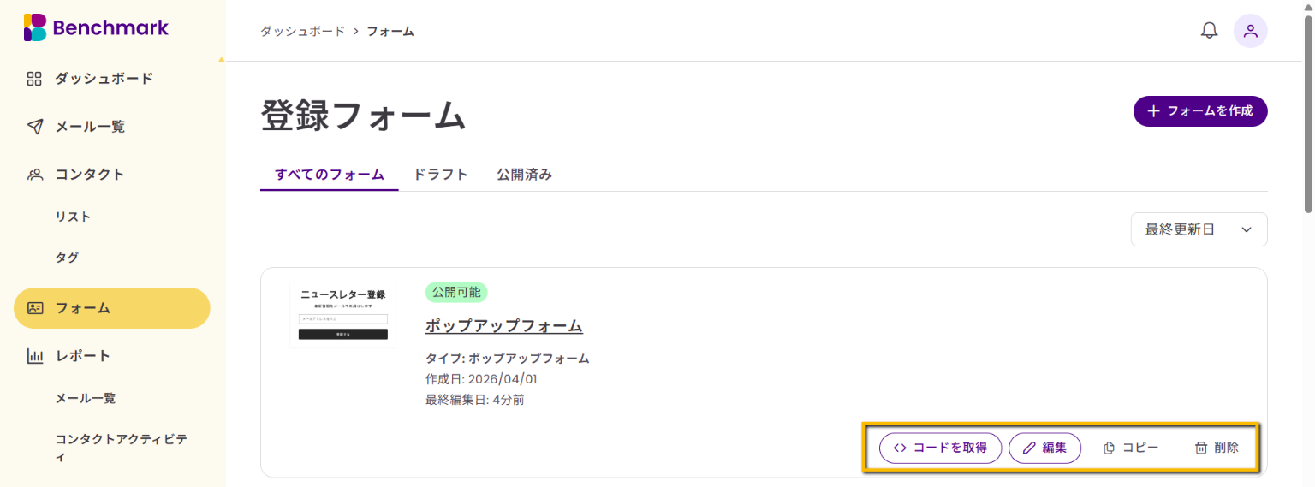Switch to the 公開済み tab
This screenshot has width=1315, height=487.
tap(524, 175)
